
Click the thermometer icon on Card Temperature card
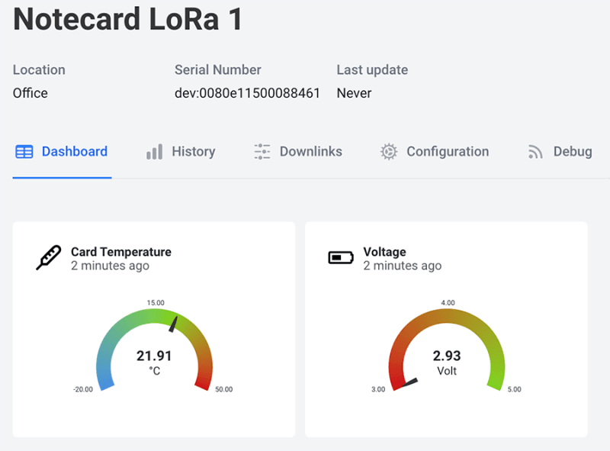pyautogui.click(x=48, y=258)
